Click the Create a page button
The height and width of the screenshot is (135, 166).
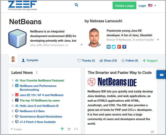(x=125, y=5)
